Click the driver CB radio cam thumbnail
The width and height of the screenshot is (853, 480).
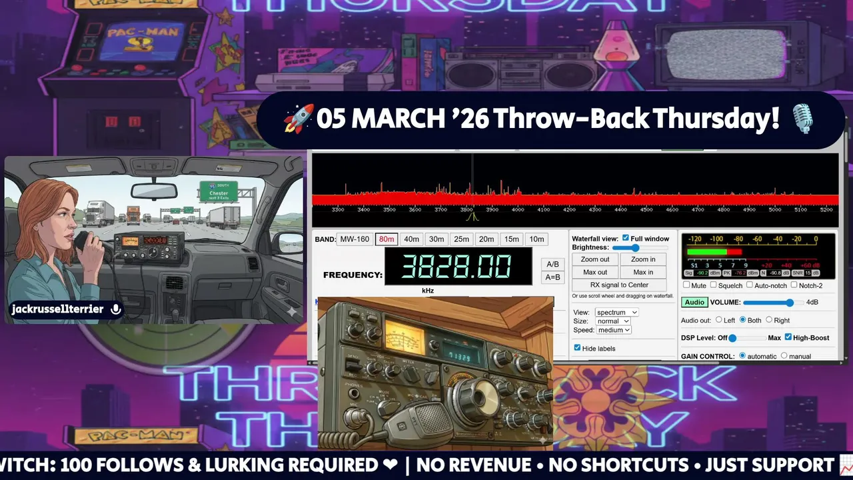point(154,240)
